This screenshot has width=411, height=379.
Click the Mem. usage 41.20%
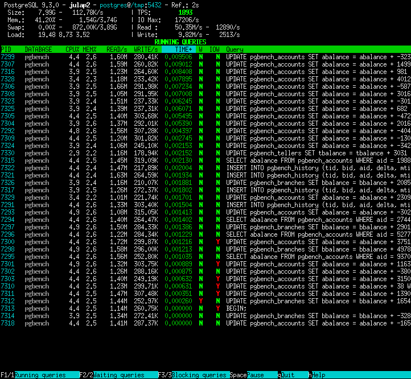45,20
